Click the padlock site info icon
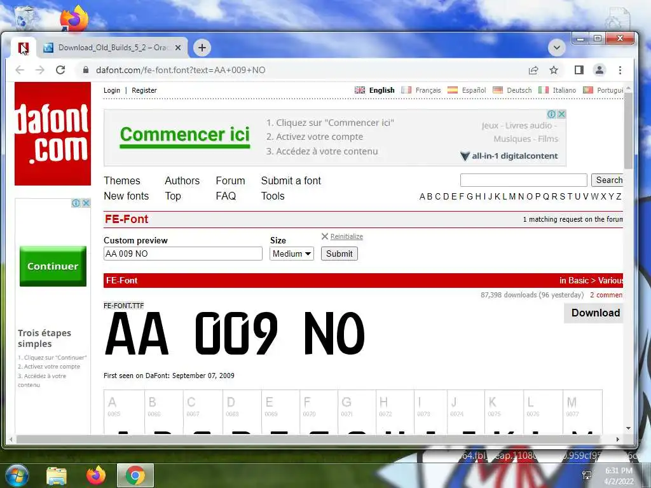 point(86,70)
